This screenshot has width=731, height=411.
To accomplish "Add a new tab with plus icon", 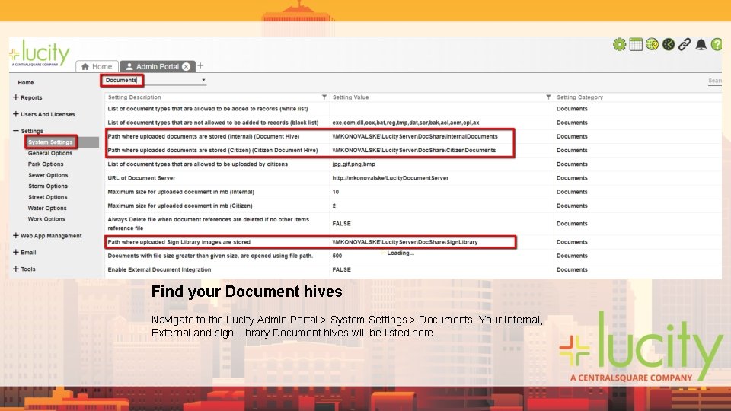I will pyautogui.click(x=200, y=65).
